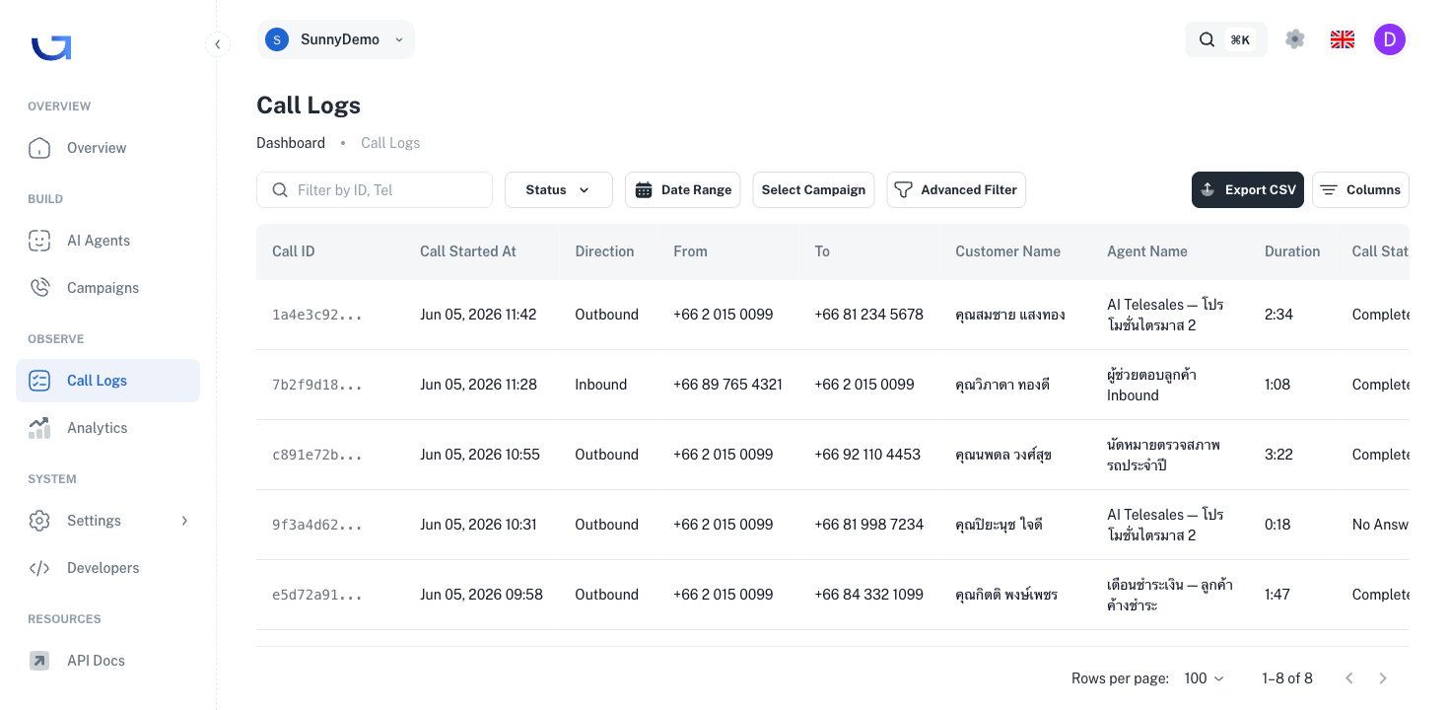Screen dimensions: 1449x710
Task: Collapse the sidebar with chevron button
Action: pos(218,44)
